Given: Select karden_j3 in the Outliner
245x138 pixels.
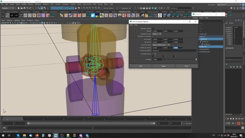Looking at the screenshot, I should (x=205, y=41).
